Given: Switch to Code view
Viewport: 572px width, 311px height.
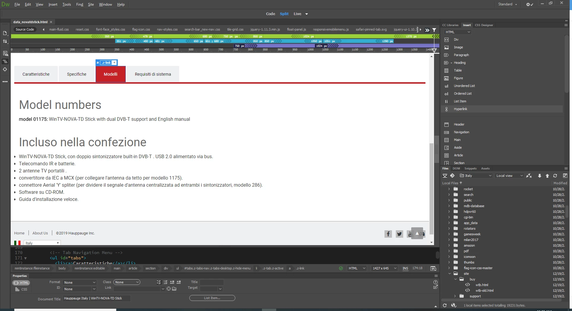Looking at the screenshot, I should (270, 14).
